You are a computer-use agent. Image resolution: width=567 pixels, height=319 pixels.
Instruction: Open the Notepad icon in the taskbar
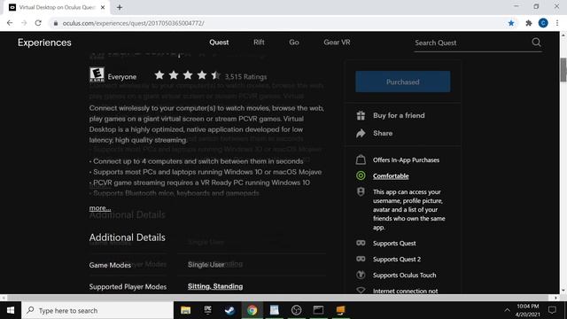click(274, 310)
